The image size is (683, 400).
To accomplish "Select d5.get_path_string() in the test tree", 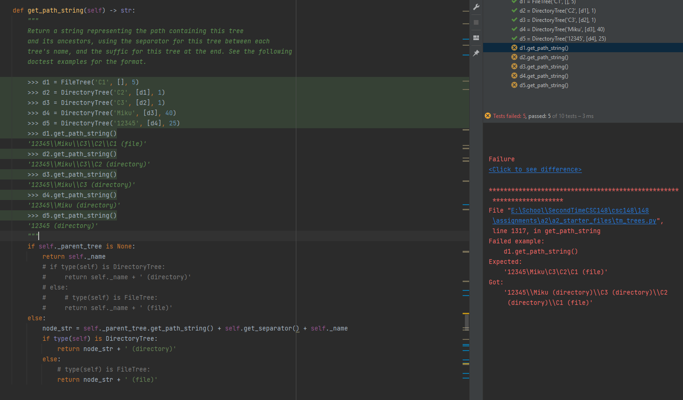I will click(x=543, y=85).
